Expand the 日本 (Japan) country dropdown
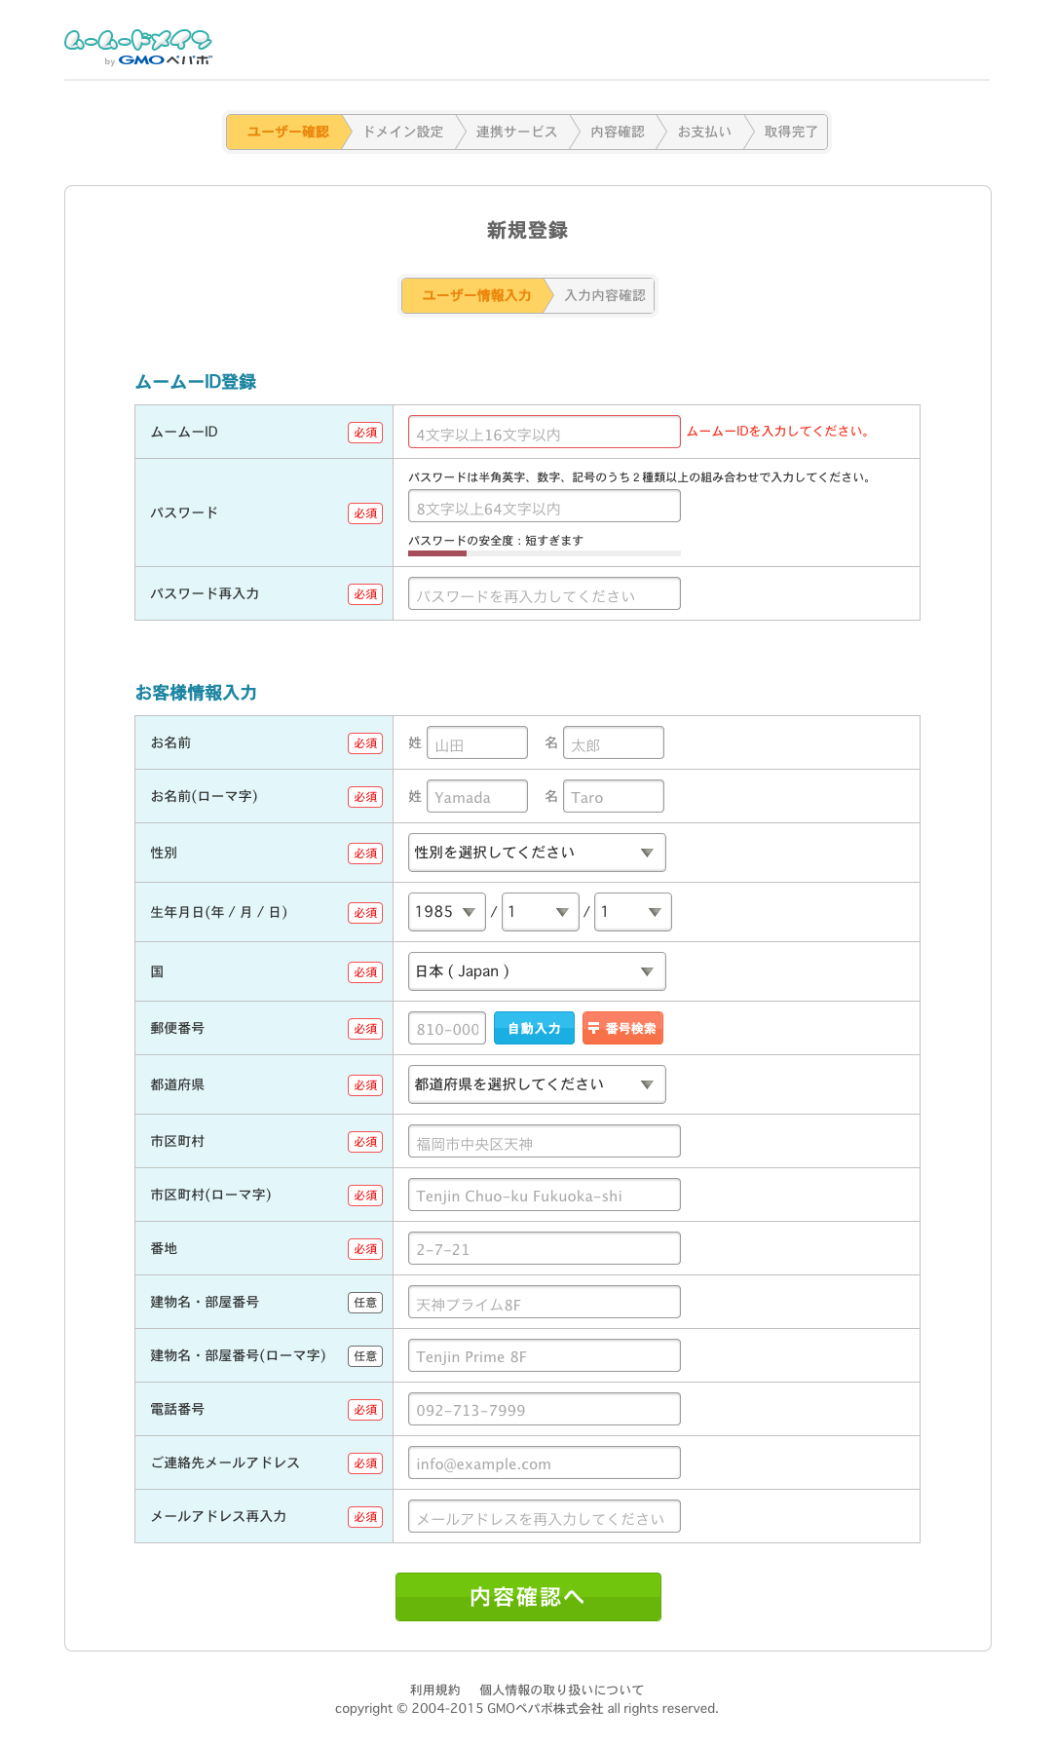 (x=537, y=971)
